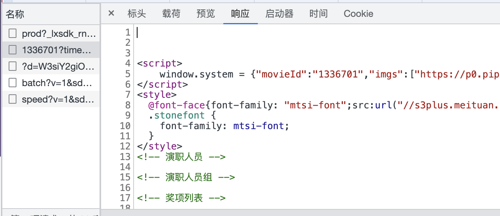
Task: Click the @font-face rule on line 8
Action: coord(177,105)
